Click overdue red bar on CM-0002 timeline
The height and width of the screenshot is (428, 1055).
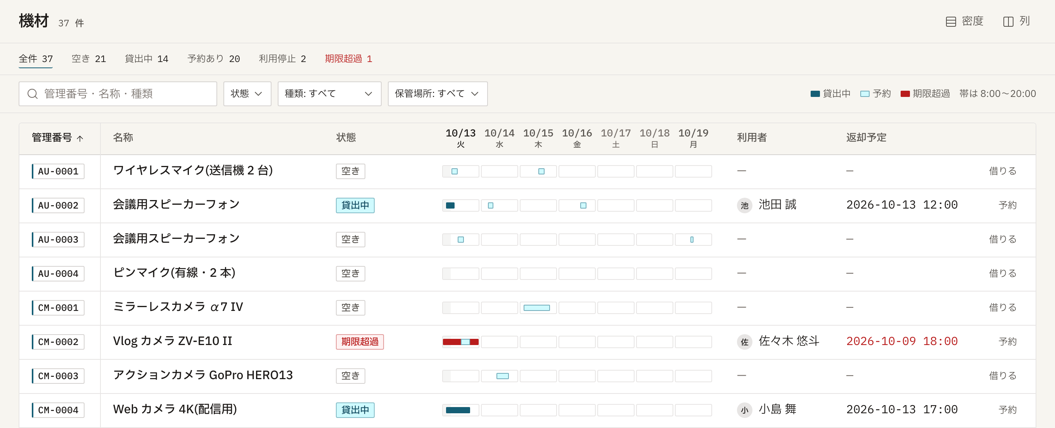click(451, 342)
